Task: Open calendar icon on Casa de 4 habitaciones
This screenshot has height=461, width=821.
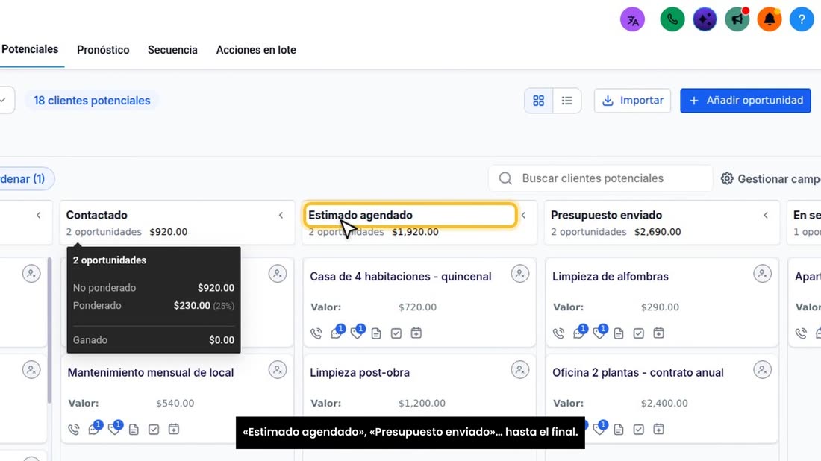Action: (416, 333)
